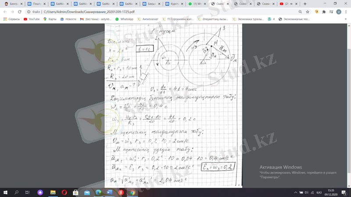
Task: Open the Chrome three-dot menu
Action: [346, 12]
